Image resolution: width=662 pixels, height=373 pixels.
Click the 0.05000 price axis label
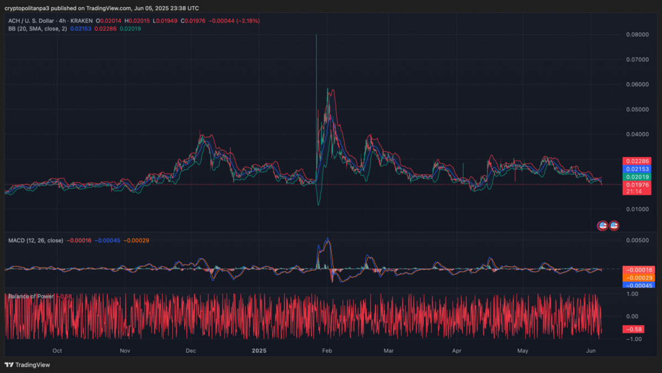[x=637, y=109]
